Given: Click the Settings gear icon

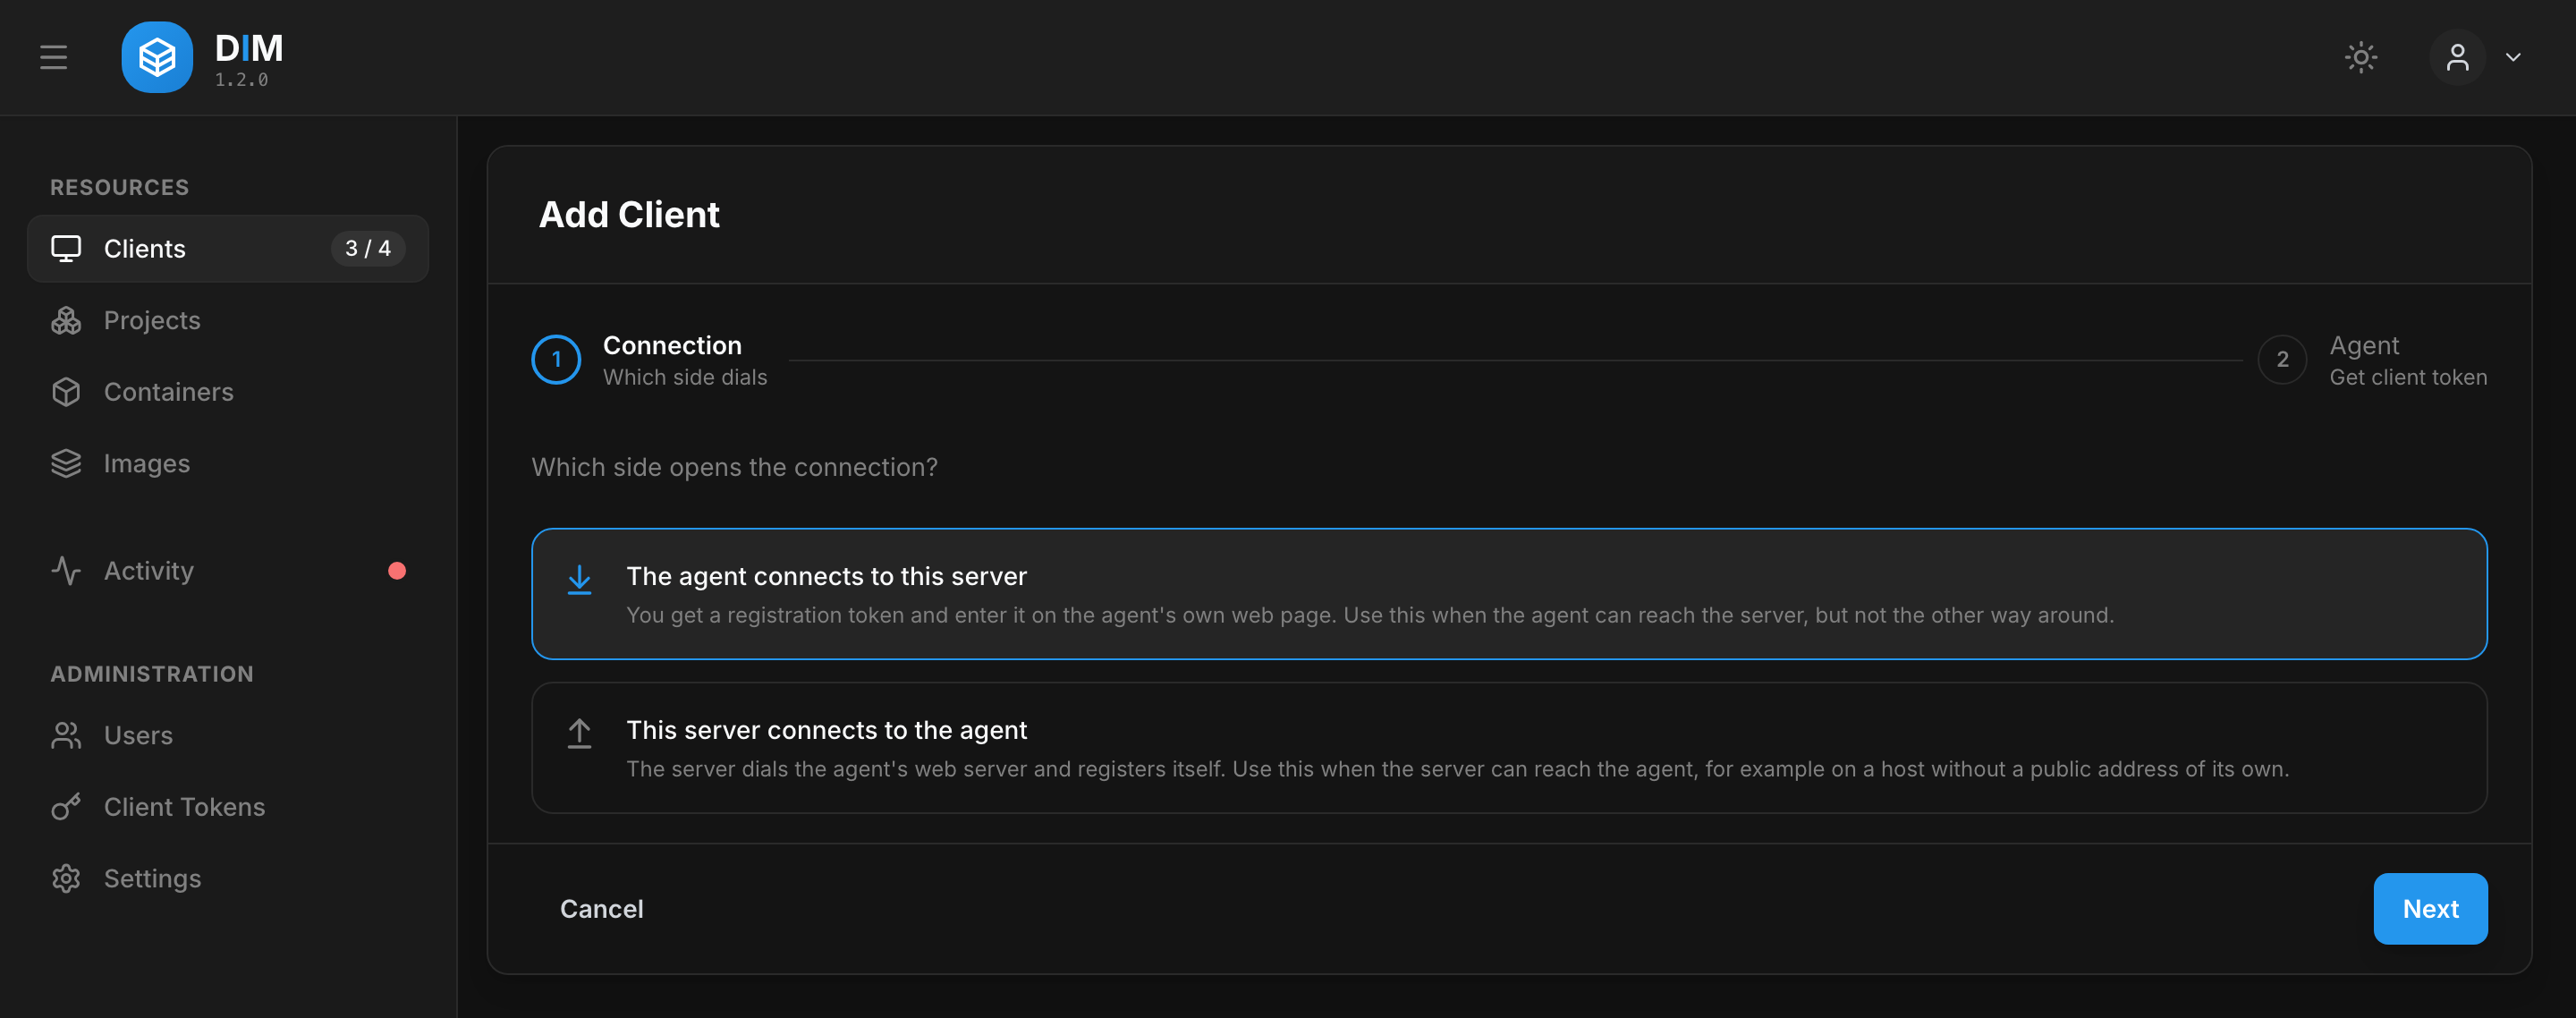Looking at the screenshot, I should coord(66,878).
